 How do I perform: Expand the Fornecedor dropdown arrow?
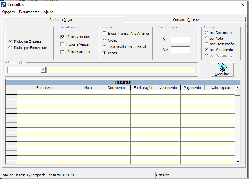43,70
